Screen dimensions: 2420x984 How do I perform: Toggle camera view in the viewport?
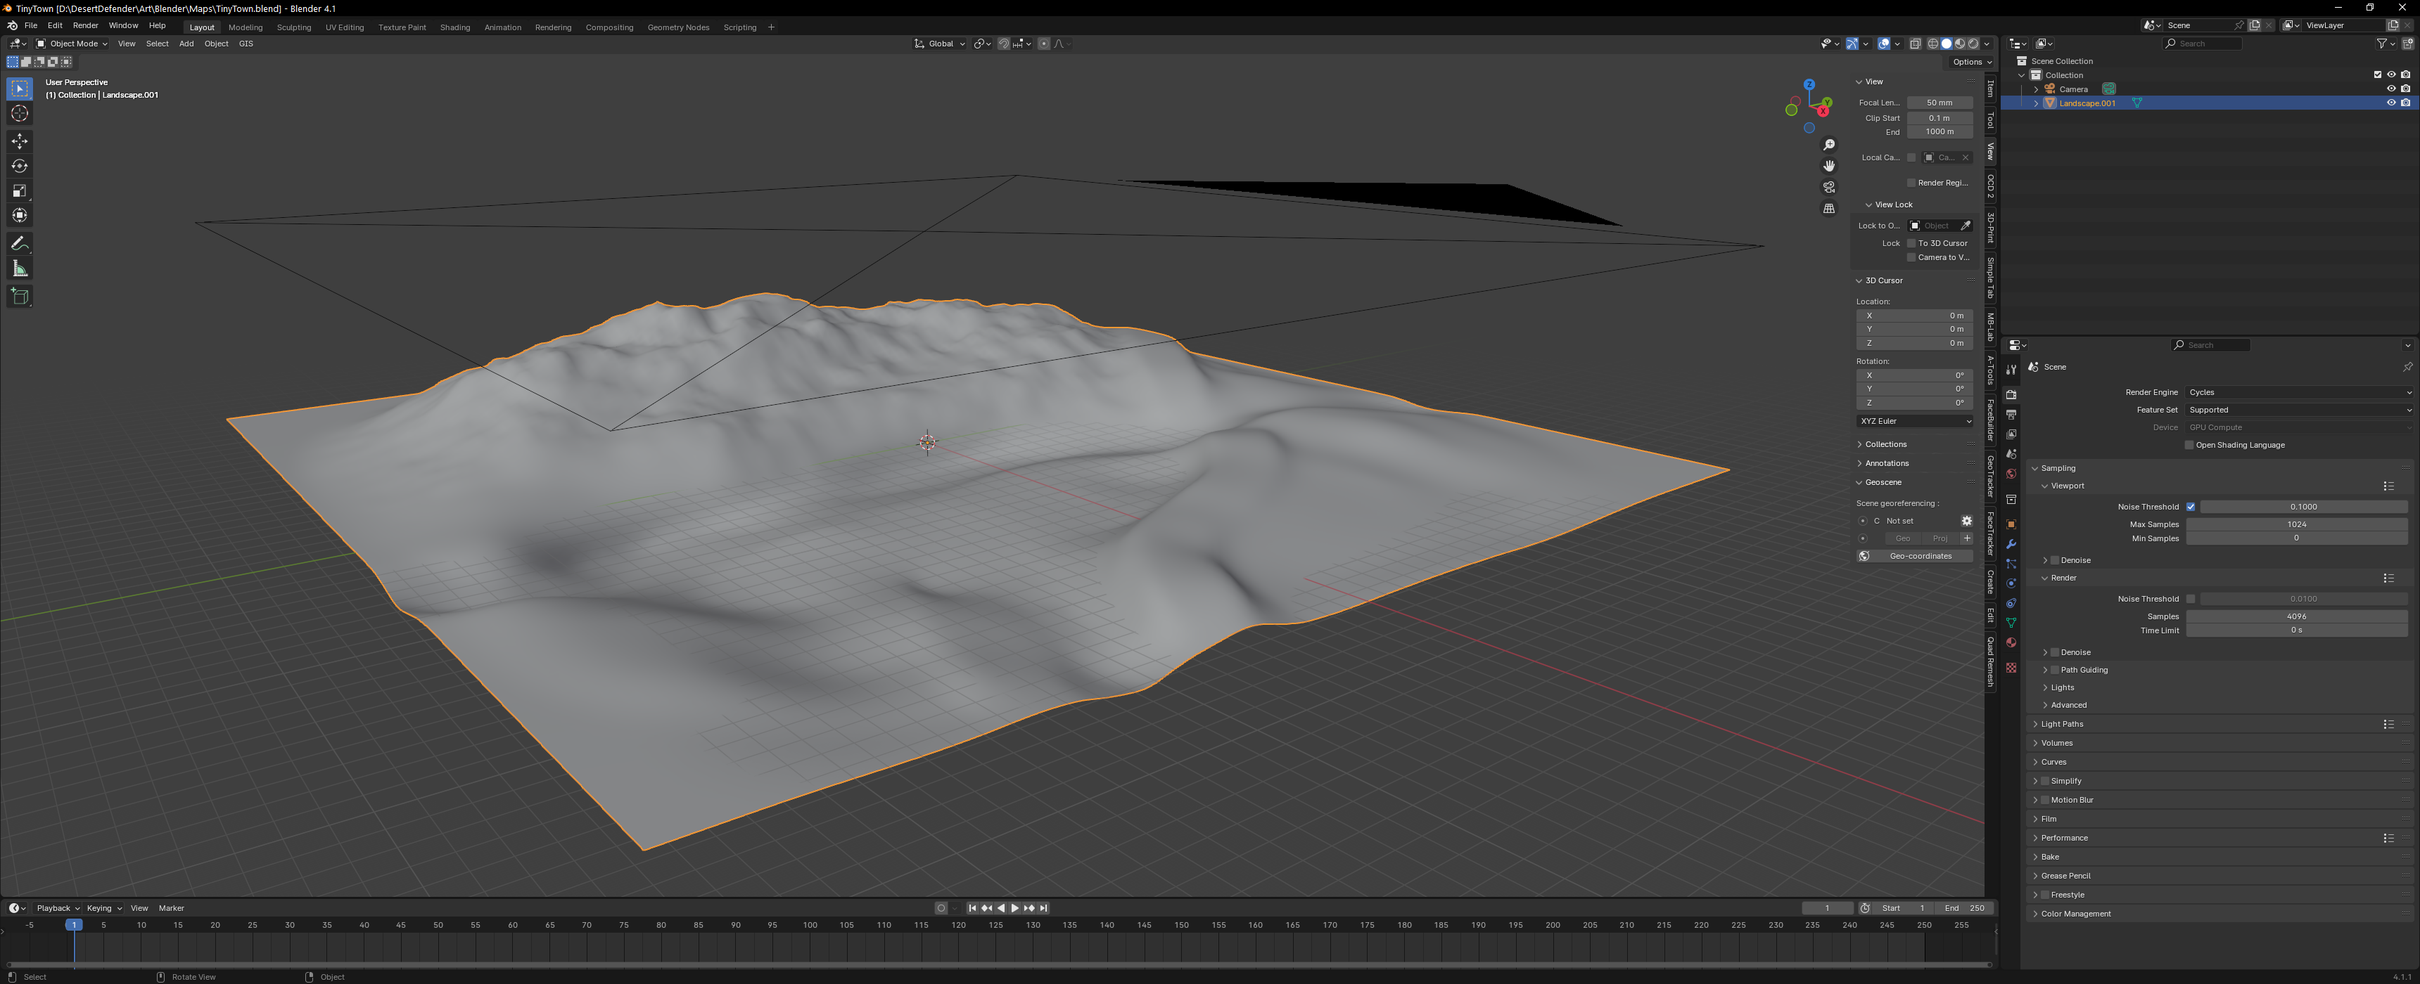coord(1828,187)
